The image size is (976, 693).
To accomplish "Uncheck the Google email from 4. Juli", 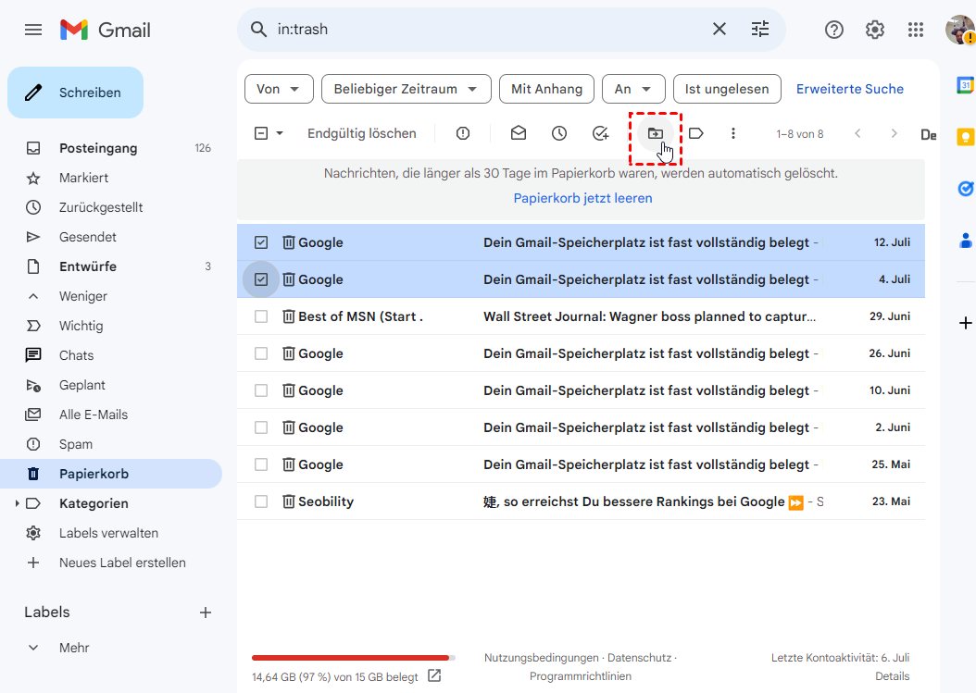I will pyautogui.click(x=261, y=279).
